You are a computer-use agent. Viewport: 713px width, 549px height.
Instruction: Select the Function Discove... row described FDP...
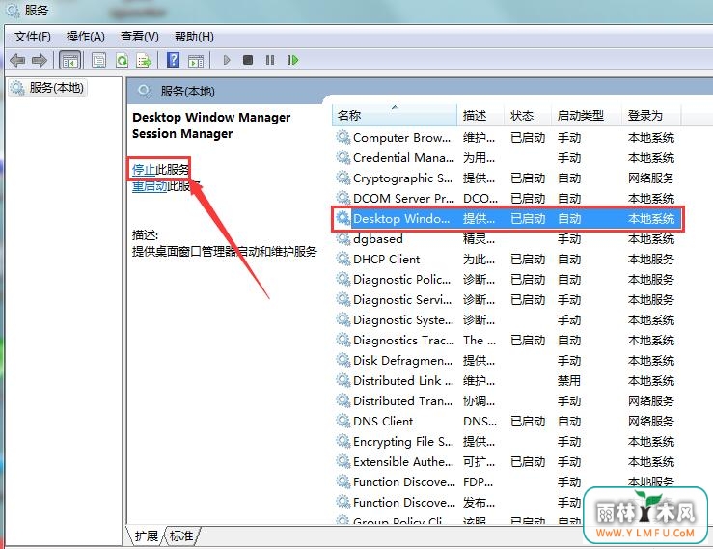[x=507, y=481]
